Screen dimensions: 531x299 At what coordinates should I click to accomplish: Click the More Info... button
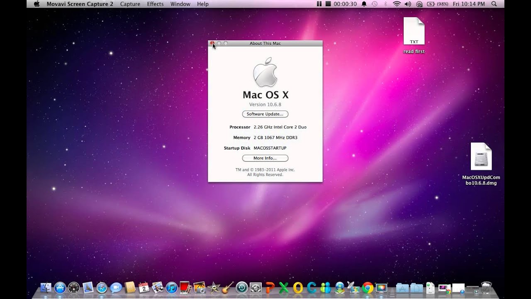click(265, 158)
